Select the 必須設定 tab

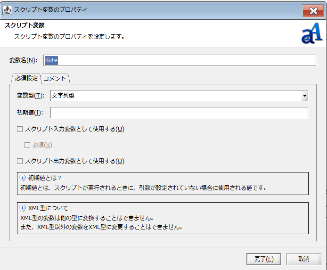(26, 78)
